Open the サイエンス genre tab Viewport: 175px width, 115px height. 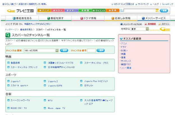[x=99, y=10]
